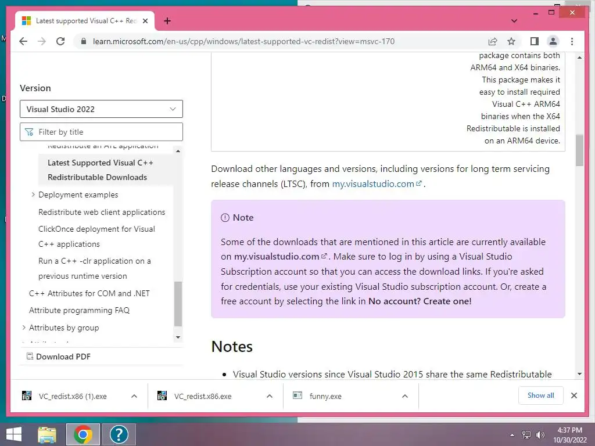
Task: Close the downloads bar
Action: point(574,395)
